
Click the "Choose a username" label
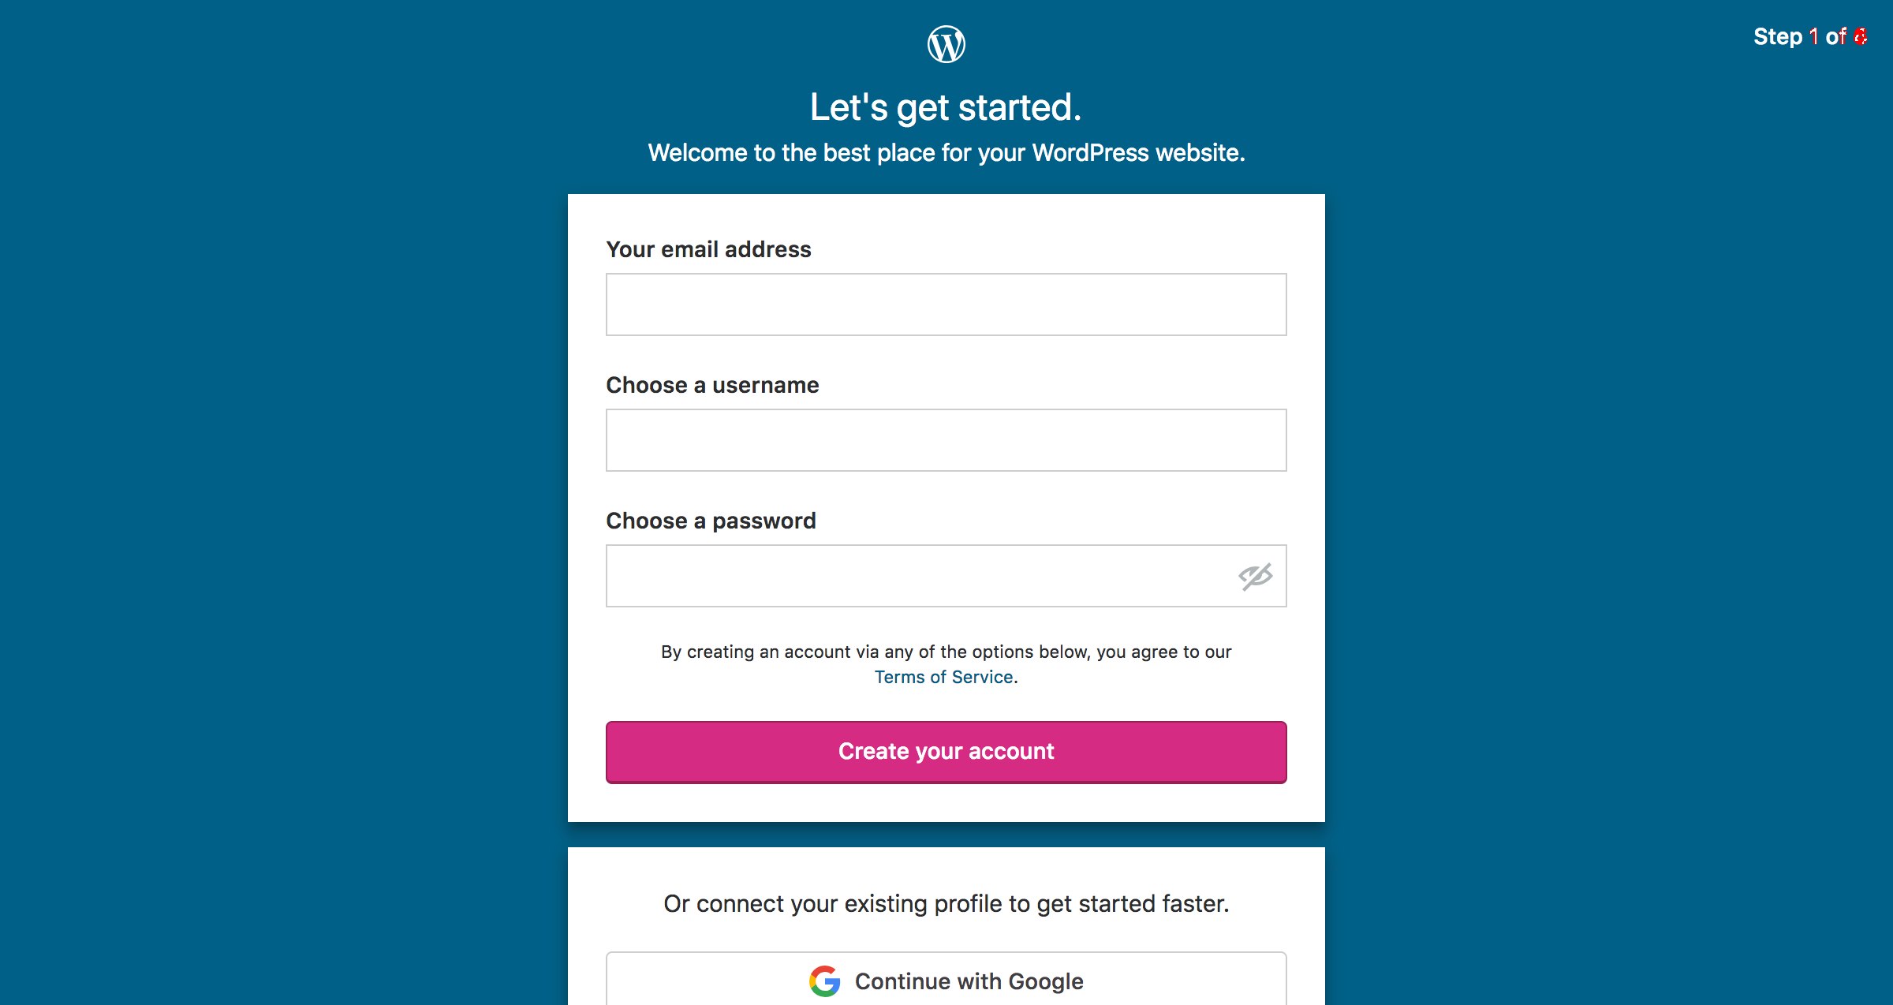(711, 385)
